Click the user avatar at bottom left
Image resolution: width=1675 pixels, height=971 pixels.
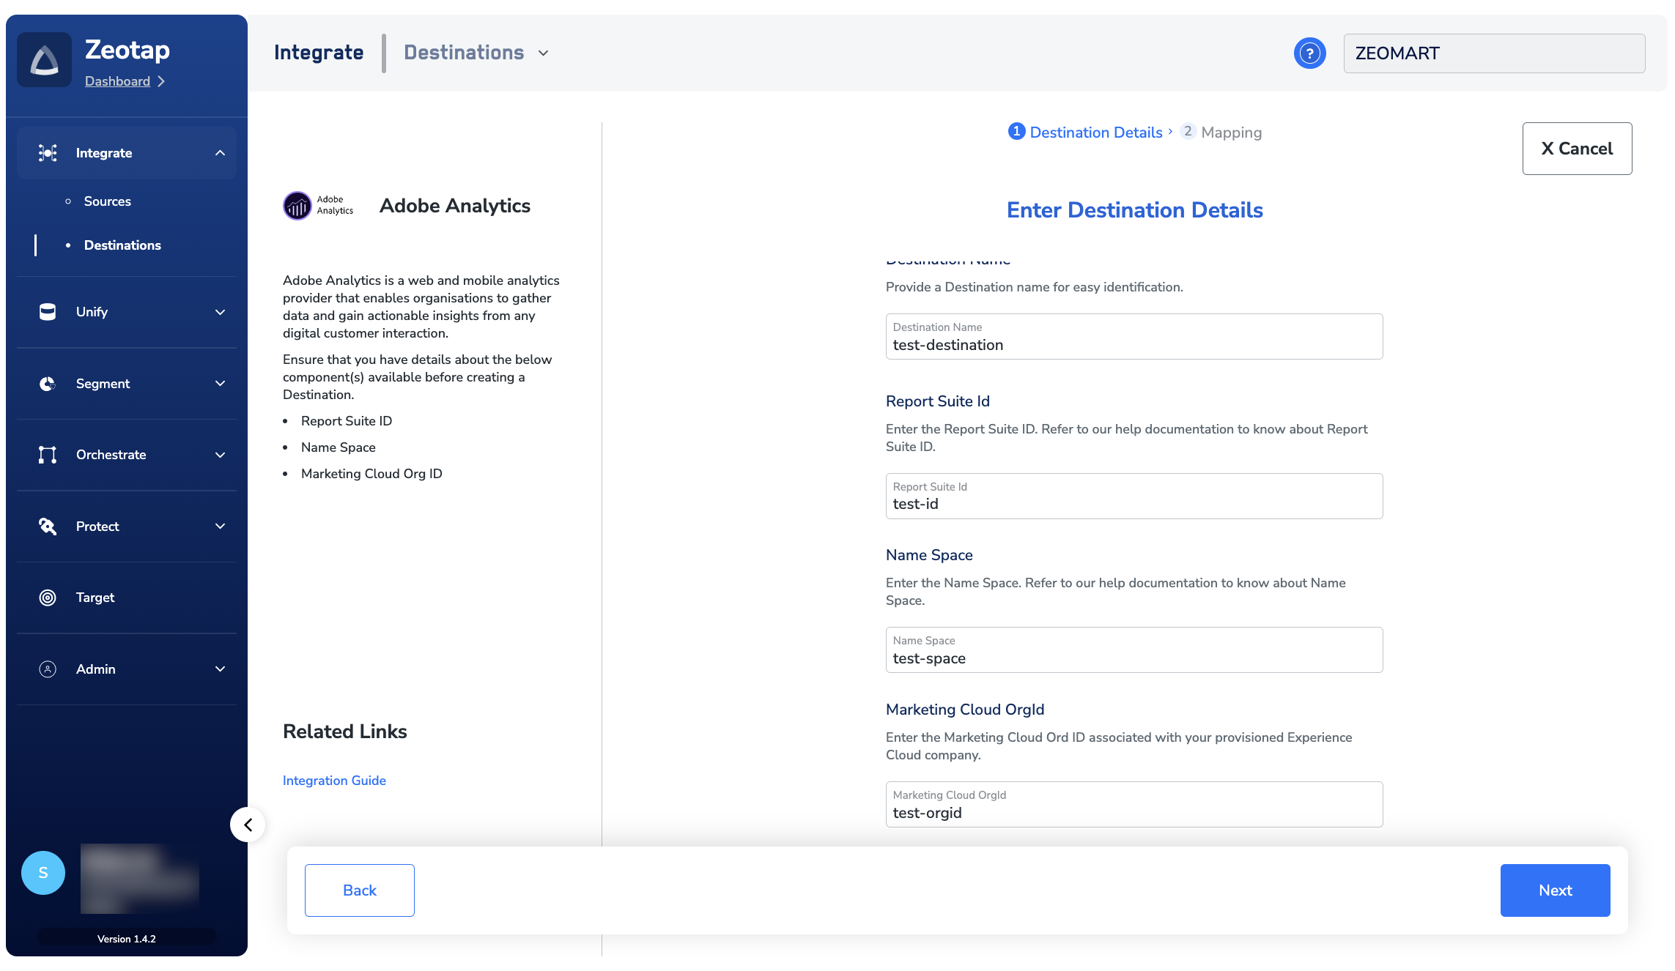click(43, 873)
